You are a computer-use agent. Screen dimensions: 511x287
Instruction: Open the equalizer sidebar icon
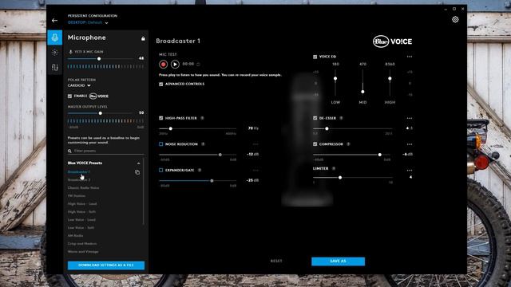[x=55, y=67]
